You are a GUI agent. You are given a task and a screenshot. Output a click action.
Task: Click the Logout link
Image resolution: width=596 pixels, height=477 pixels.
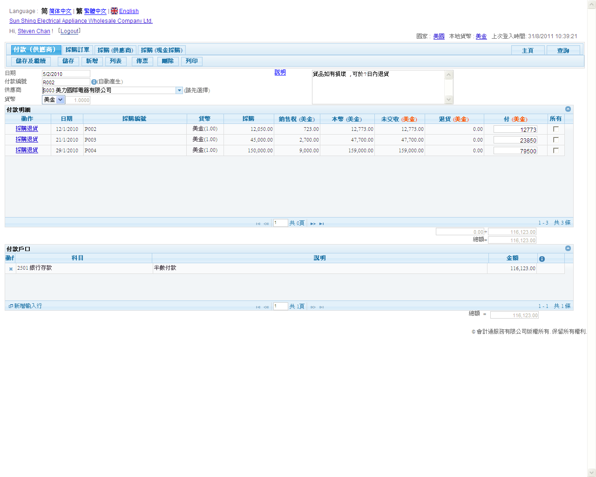click(x=69, y=31)
